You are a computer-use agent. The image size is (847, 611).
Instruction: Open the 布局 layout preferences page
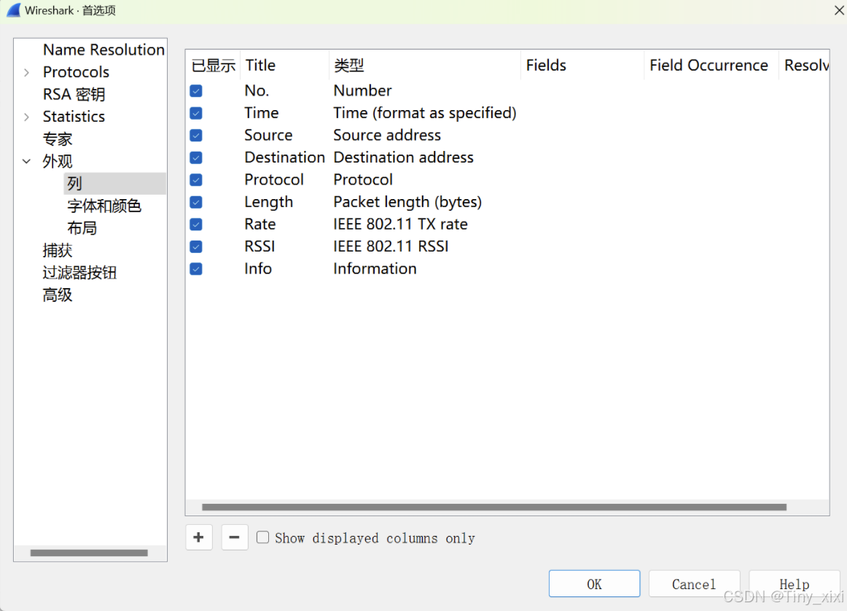click(x=82, y=228)
